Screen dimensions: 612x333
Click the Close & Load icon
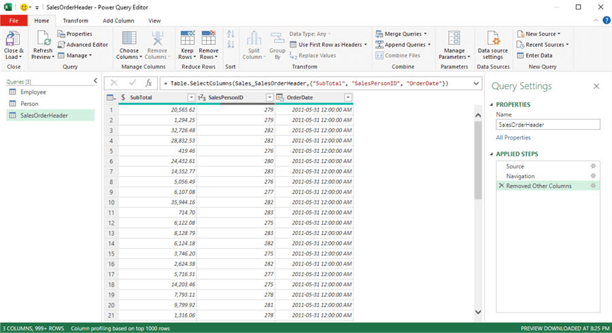[13, 39]
